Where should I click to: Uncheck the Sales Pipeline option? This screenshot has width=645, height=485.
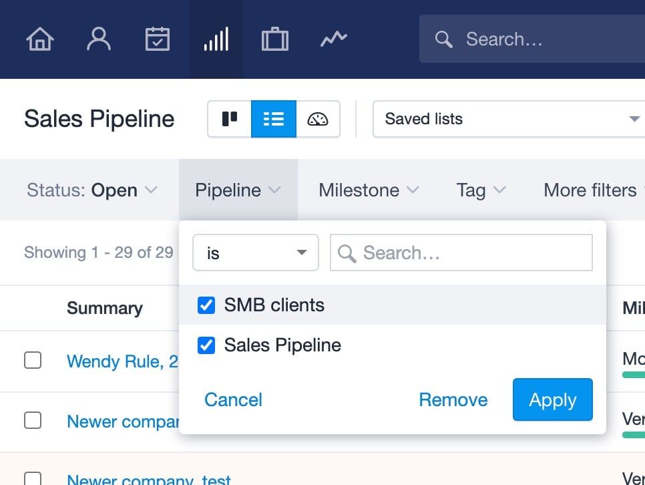206,345
